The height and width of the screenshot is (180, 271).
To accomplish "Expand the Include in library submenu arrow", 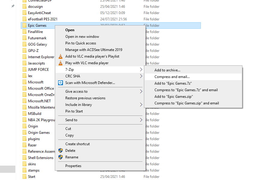I will 141,105.
